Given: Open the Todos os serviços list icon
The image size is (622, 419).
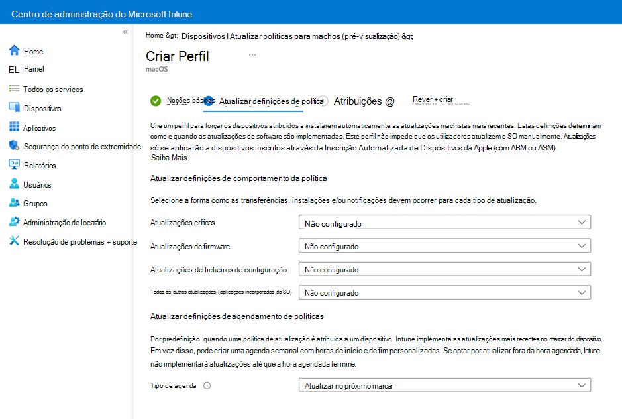Looking at the screenshot, I should tap(15, 89).
